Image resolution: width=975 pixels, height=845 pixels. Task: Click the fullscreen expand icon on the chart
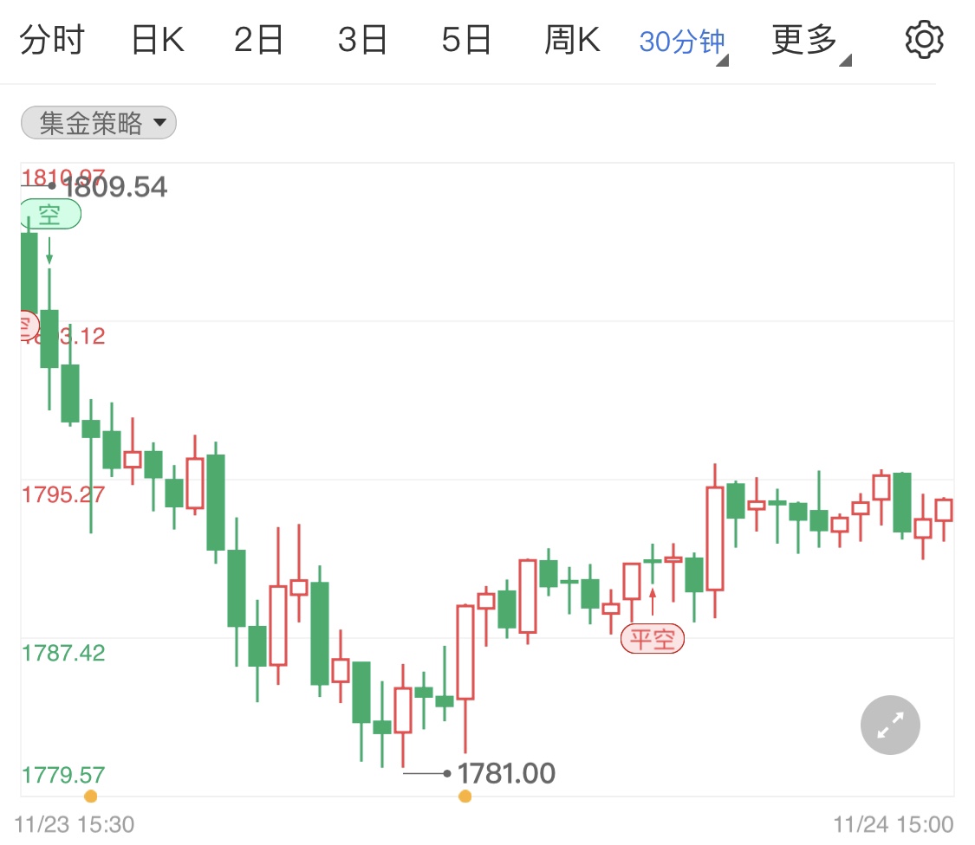[890, 725]
